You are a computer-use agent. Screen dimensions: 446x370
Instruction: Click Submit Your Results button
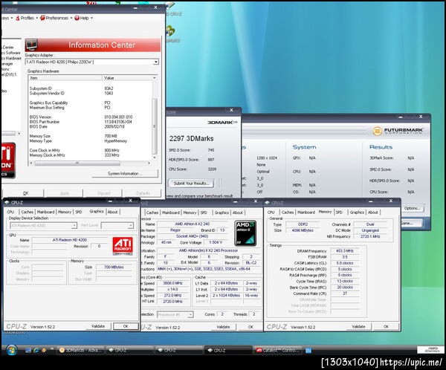(x=192, y=184)
